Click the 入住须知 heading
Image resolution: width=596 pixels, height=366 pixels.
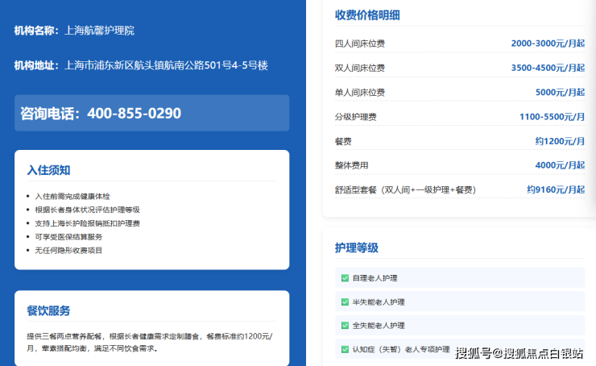48,170
